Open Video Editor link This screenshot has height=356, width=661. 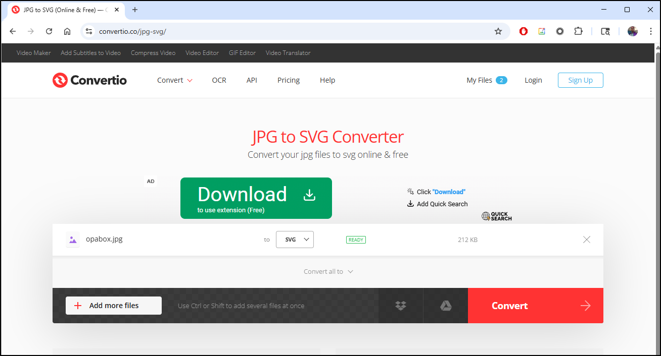(x=202, y=53)
